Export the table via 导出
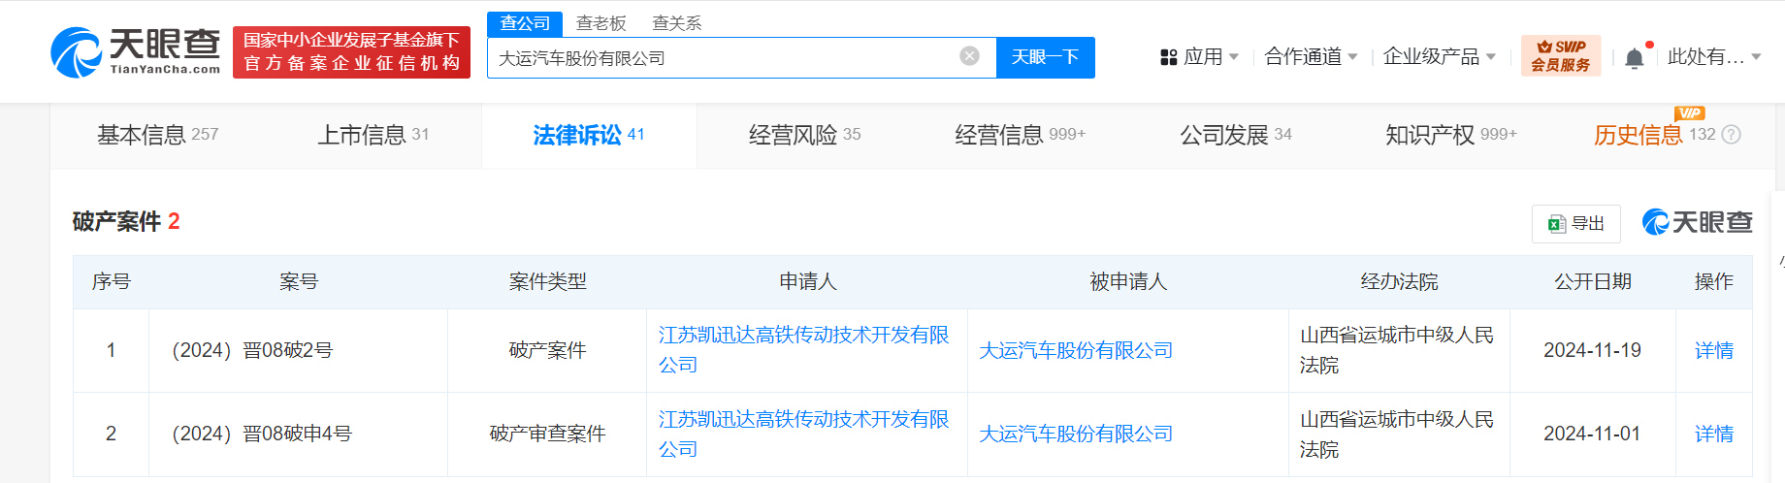This screenshot has height=483, width=1785. click(x=1576, y=223)
